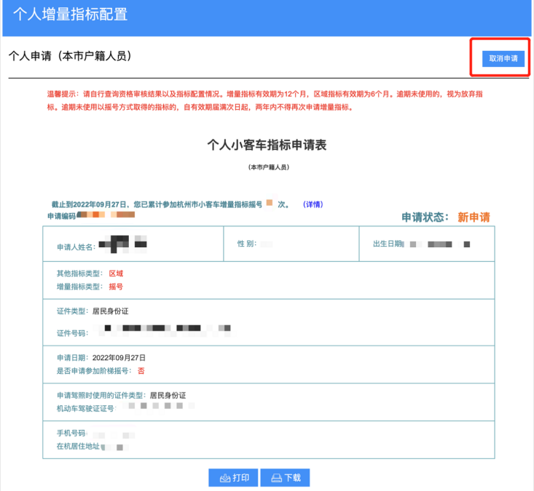Click the 个人小客车指标申请表 form title
534x491 pixels.
pyautogui.click(x=267, y=145)
